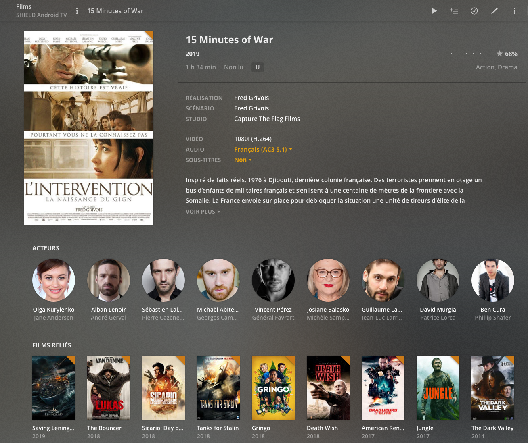Open Saving Leningrad poster
Viewport: 528px width, 443px height.
pyautogui.click(x=54, y=388)
